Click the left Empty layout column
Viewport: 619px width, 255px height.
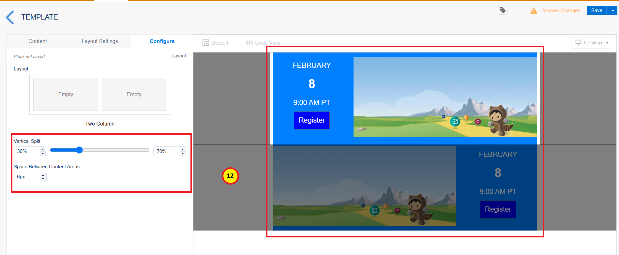[66, 94]
